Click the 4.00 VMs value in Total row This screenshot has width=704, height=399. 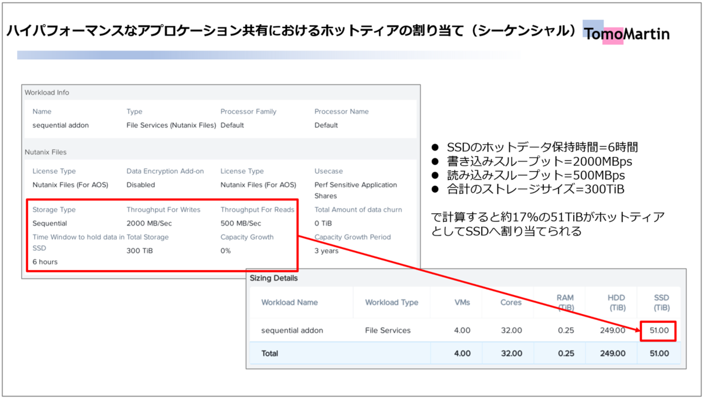click(x=462, y=353)
